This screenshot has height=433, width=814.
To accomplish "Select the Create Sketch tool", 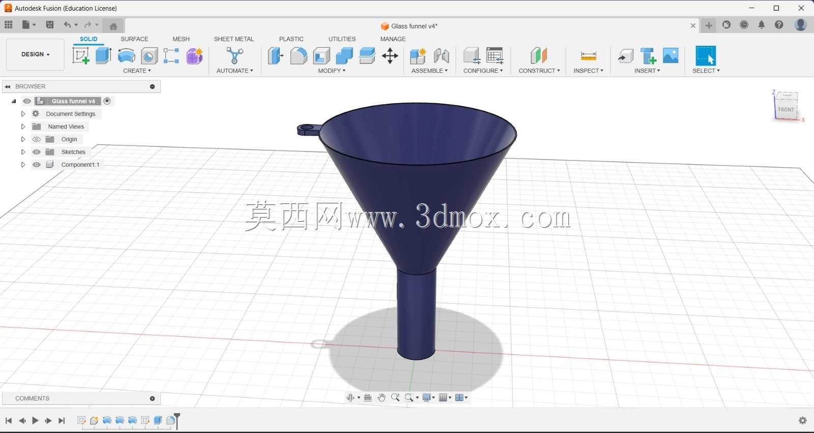I will (x=81, y=55).
